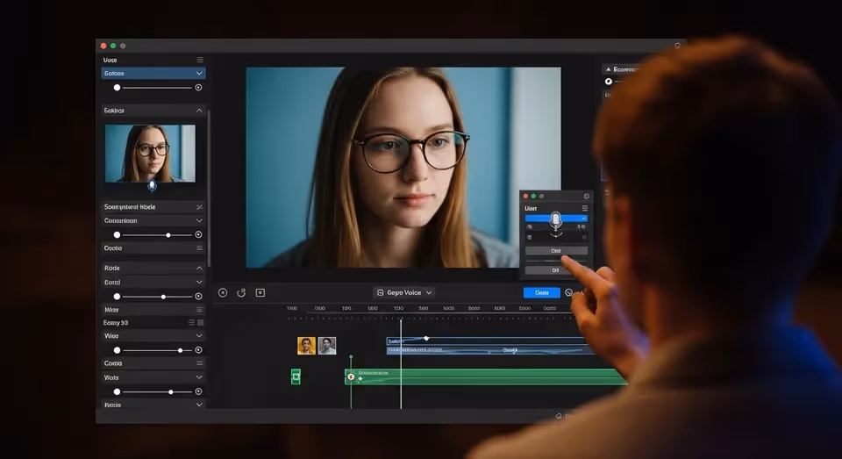The width and height of the screenshot is (842, 459).
Task: Click the small green clip icon left of green track
Action: (x=296, y=377)
